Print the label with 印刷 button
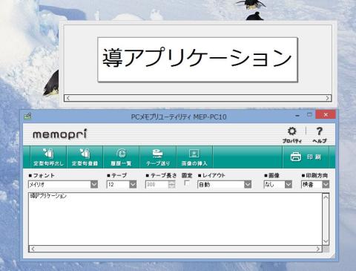Image resolution: width=356 pixels, height=271 pixels. pyautogui.click(x=306, y=157)
